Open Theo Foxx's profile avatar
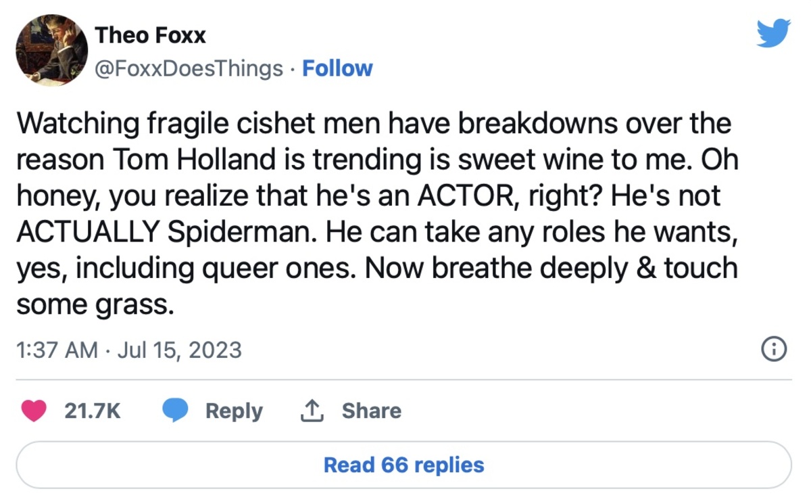This screenshot has height=504, width=811. [x=52, y=50]
